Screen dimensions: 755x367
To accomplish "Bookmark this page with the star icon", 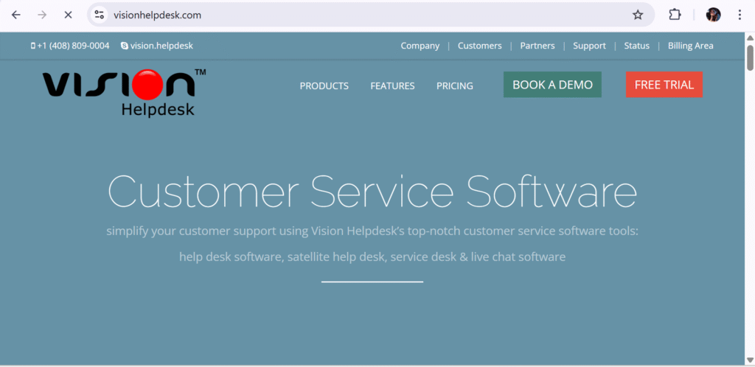I will point(638,15).
